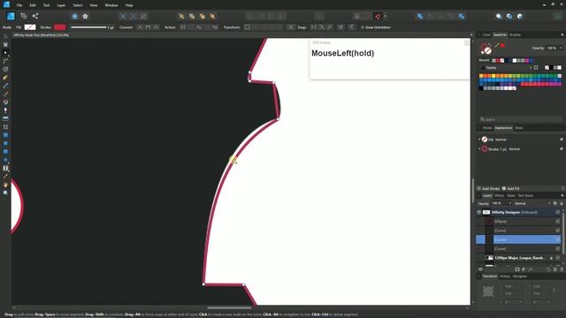Toggle visibility of selected Curve layer
The width and height of the screenshot is (566, 318).
tap(558, 239)
